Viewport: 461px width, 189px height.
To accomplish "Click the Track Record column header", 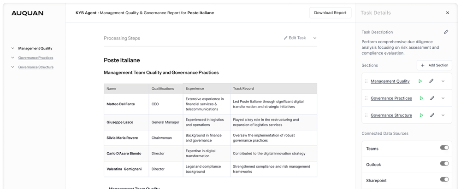I will pyautogui.click(x=273, y=89).
